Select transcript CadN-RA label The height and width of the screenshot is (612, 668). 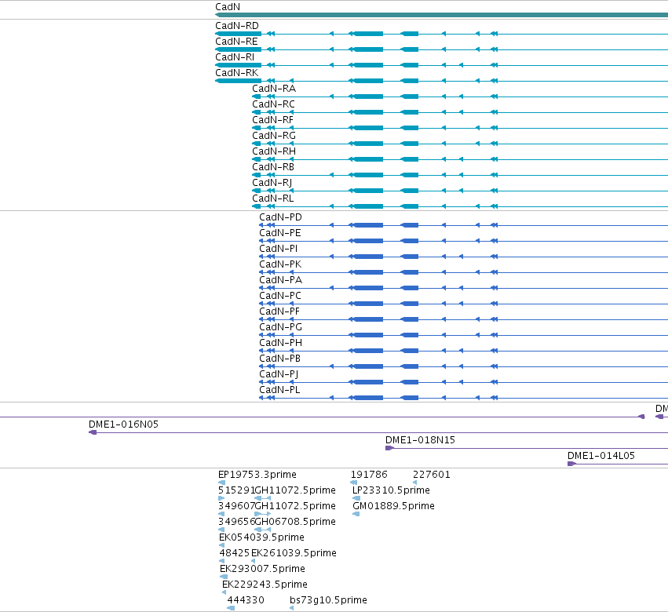point(274,89)
